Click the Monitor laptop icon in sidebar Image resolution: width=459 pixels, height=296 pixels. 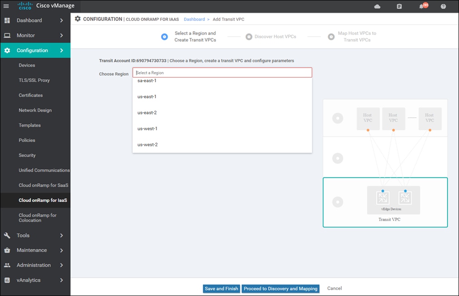point(7,35)
